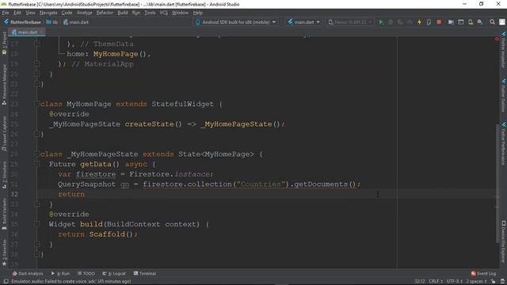Open Build Variants side panel
The width and height of the screenshot is (507, 285).
coord(4,214)
